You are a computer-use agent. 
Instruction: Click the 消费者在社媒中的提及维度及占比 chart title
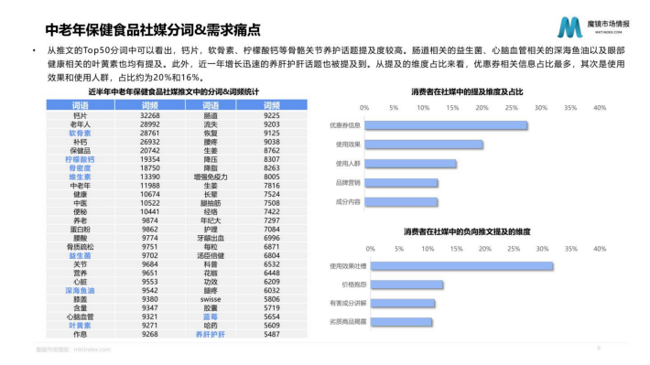coord(467,92)
